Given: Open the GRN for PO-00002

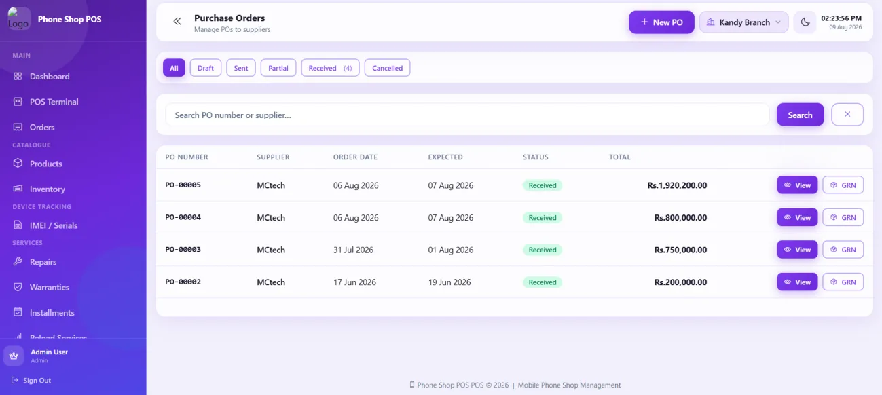Looking at the screenshot, I should [843, 282].
